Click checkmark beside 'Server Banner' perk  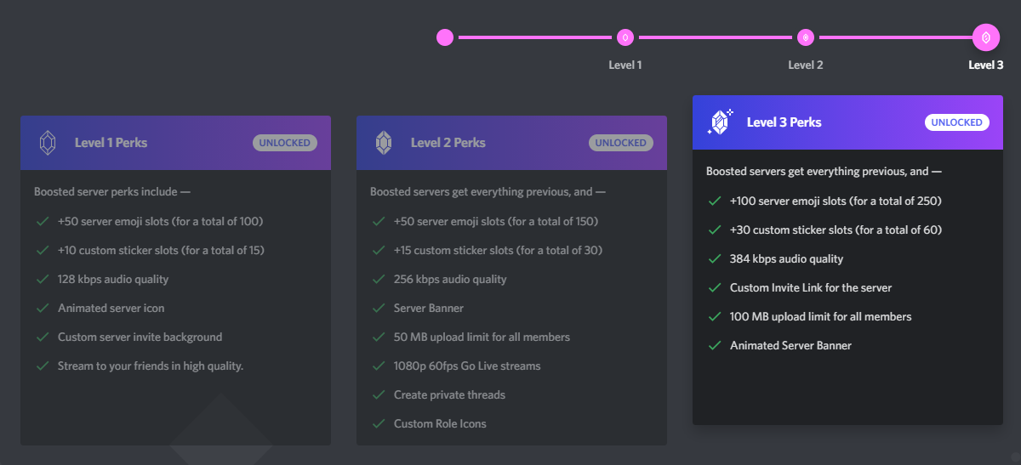click(378, 308)
